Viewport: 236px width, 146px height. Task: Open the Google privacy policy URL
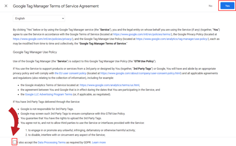(x=43, y=39)
